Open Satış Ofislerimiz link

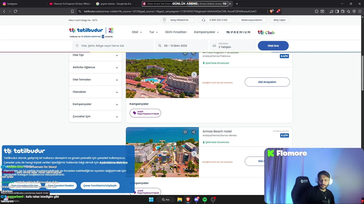178,20
